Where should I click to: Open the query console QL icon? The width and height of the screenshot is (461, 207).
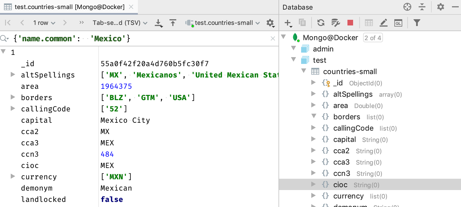coord(398,23)
